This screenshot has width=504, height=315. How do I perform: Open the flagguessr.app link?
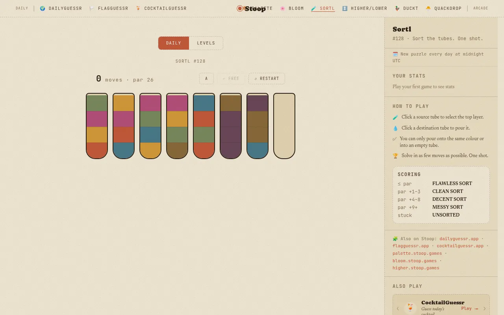tap(411, 246)
